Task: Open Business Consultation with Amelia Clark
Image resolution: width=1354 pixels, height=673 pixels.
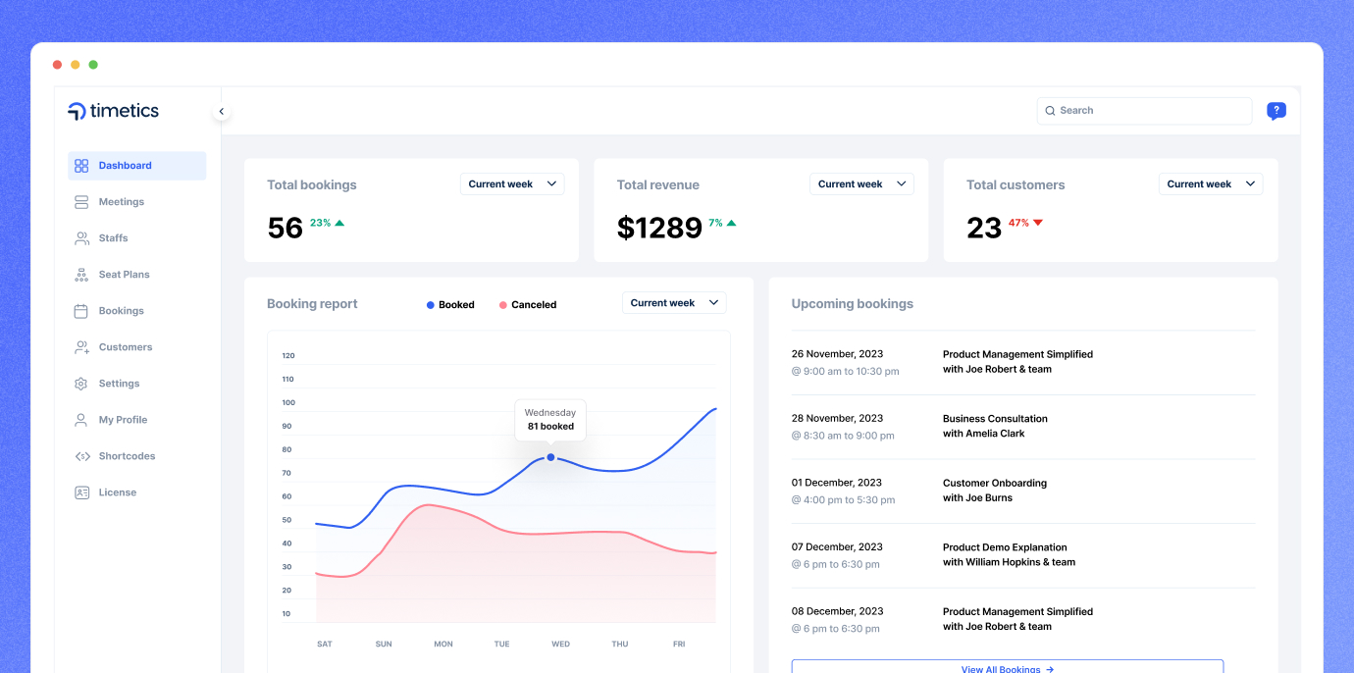Action: [995, 426]
